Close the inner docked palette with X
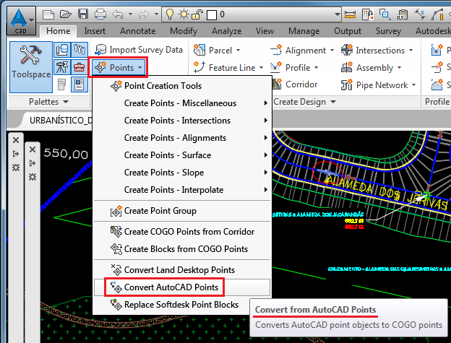The width and height of the screenshot is (451, 343). [x=33, y=149]
